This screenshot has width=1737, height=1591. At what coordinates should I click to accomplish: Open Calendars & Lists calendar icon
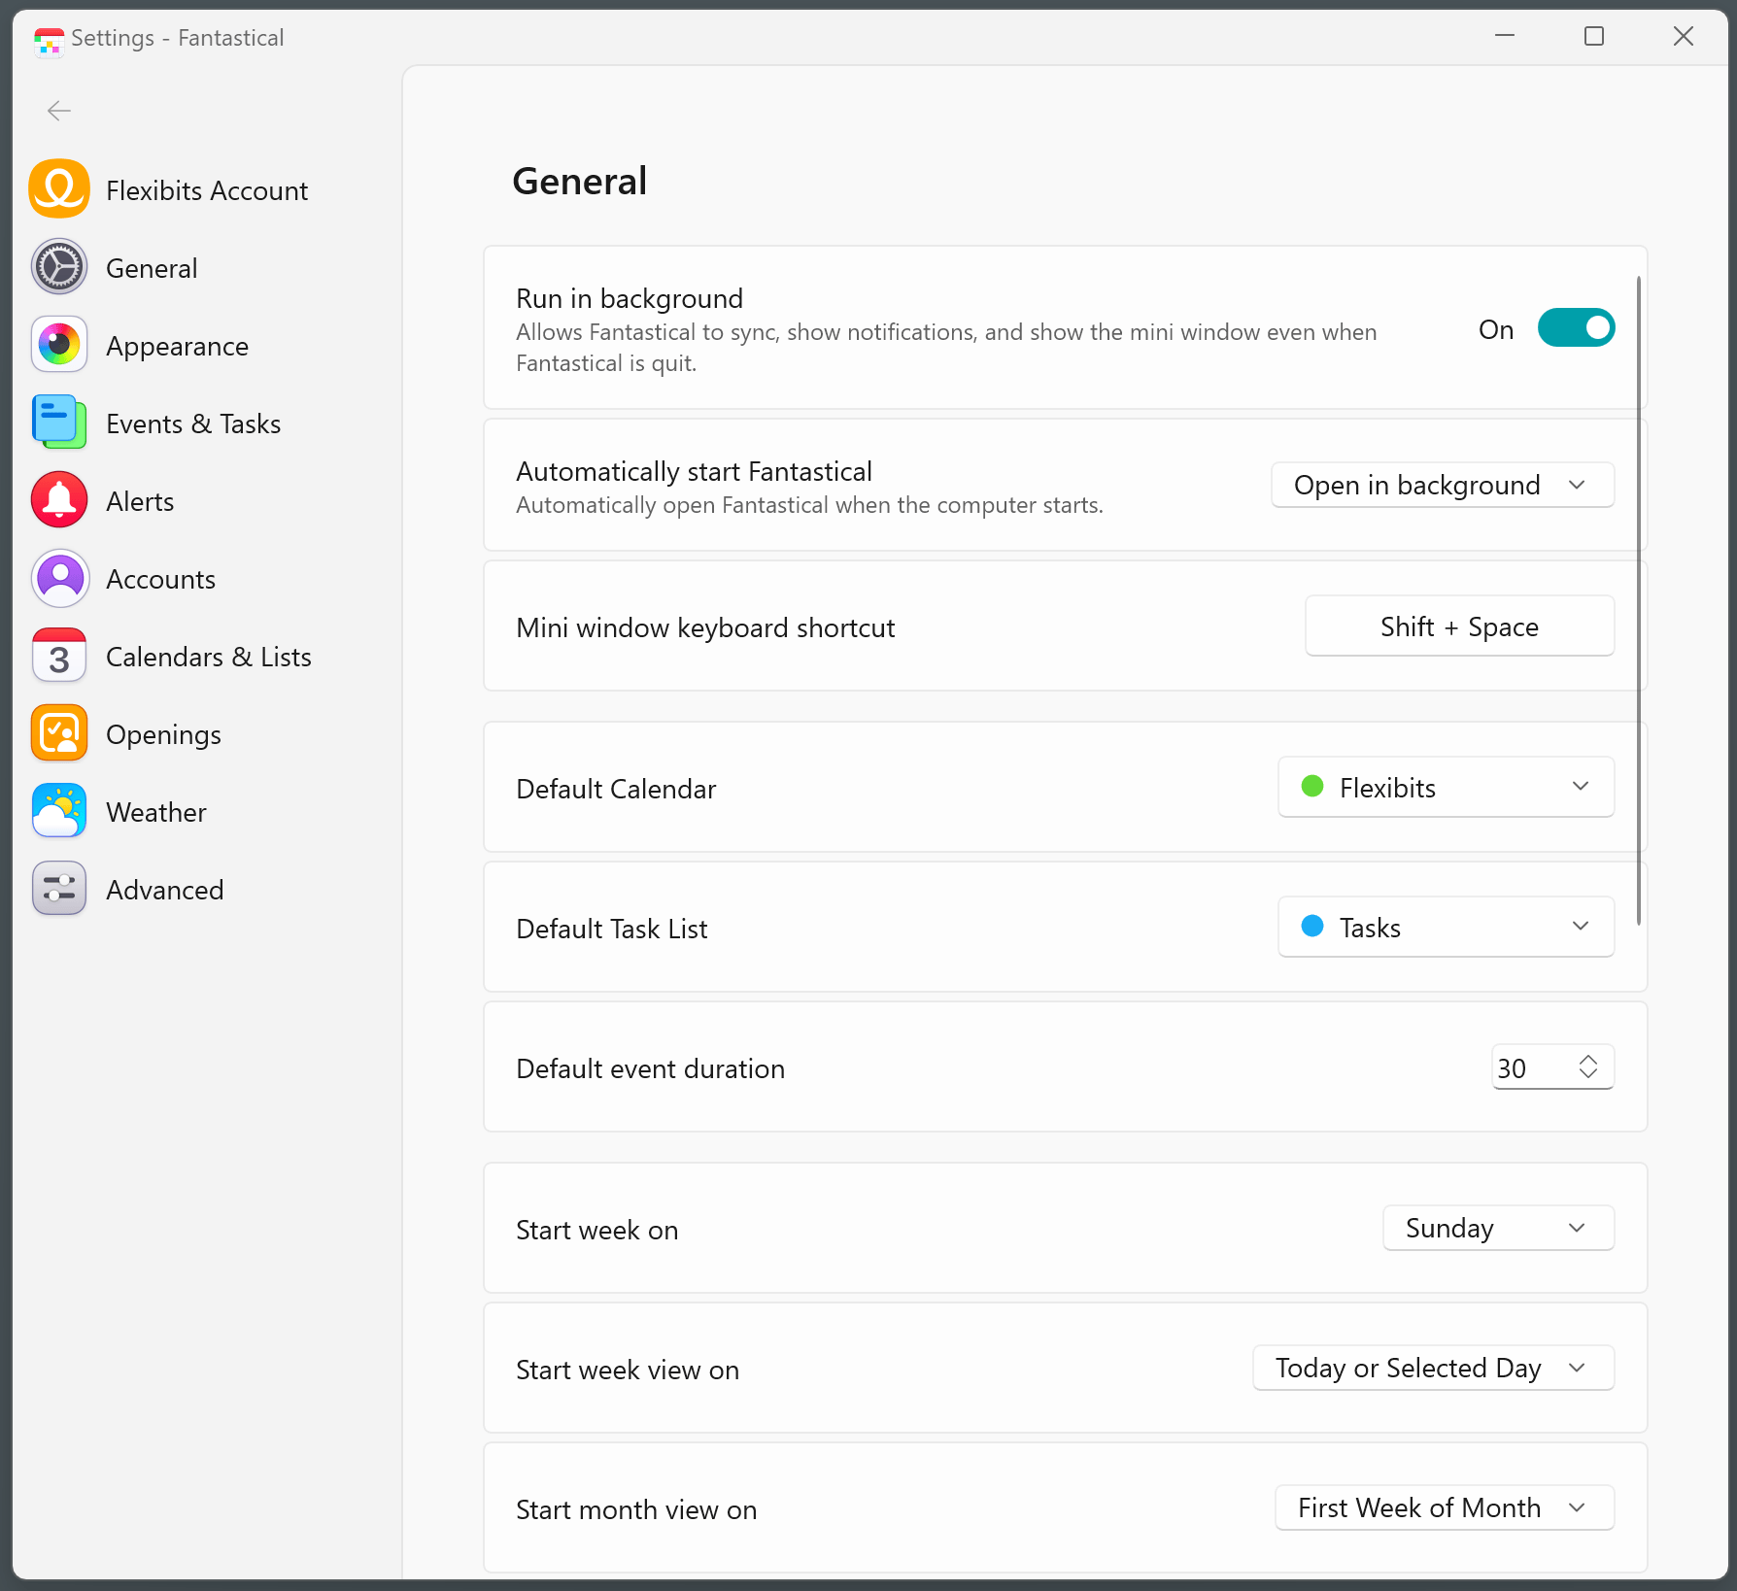point(59,656)
